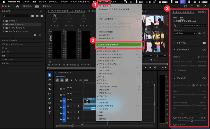Click voice-over record mic on A1
This screenshot has height=129, width=210.
78,106
